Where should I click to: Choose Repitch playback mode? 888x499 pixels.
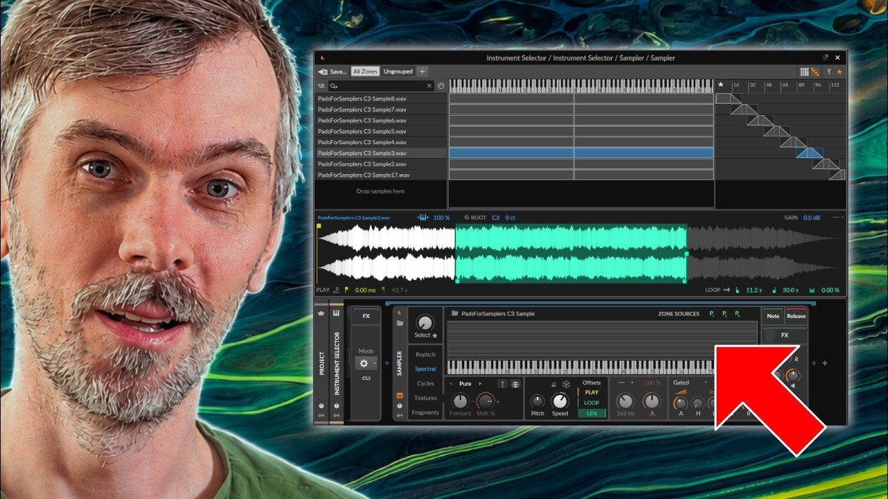pos(425,355)
